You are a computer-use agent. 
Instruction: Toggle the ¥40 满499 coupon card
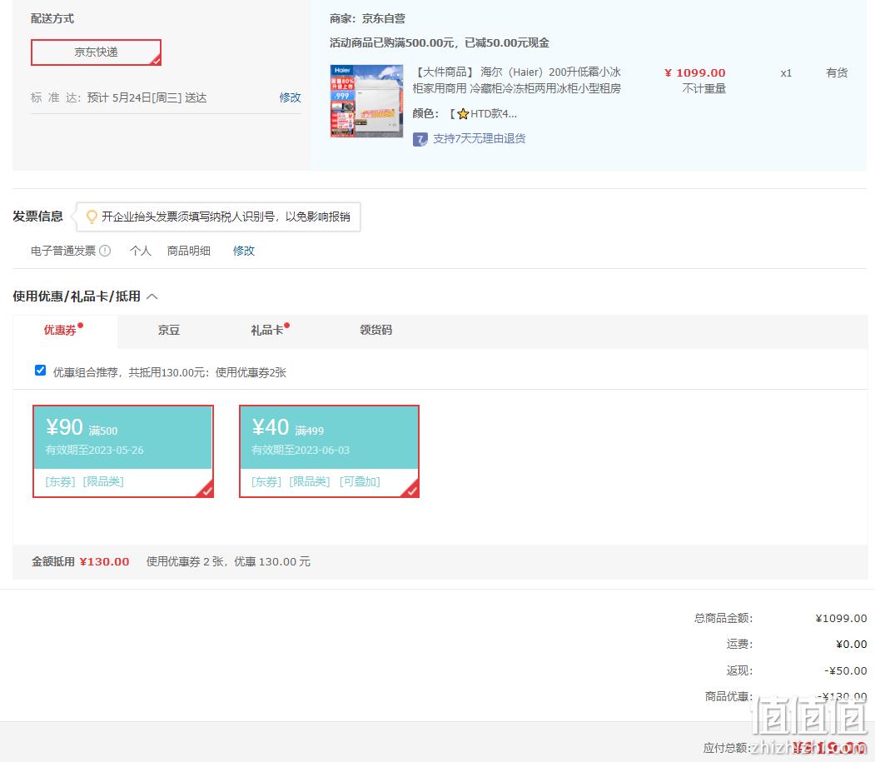click(x=329, y=451)
